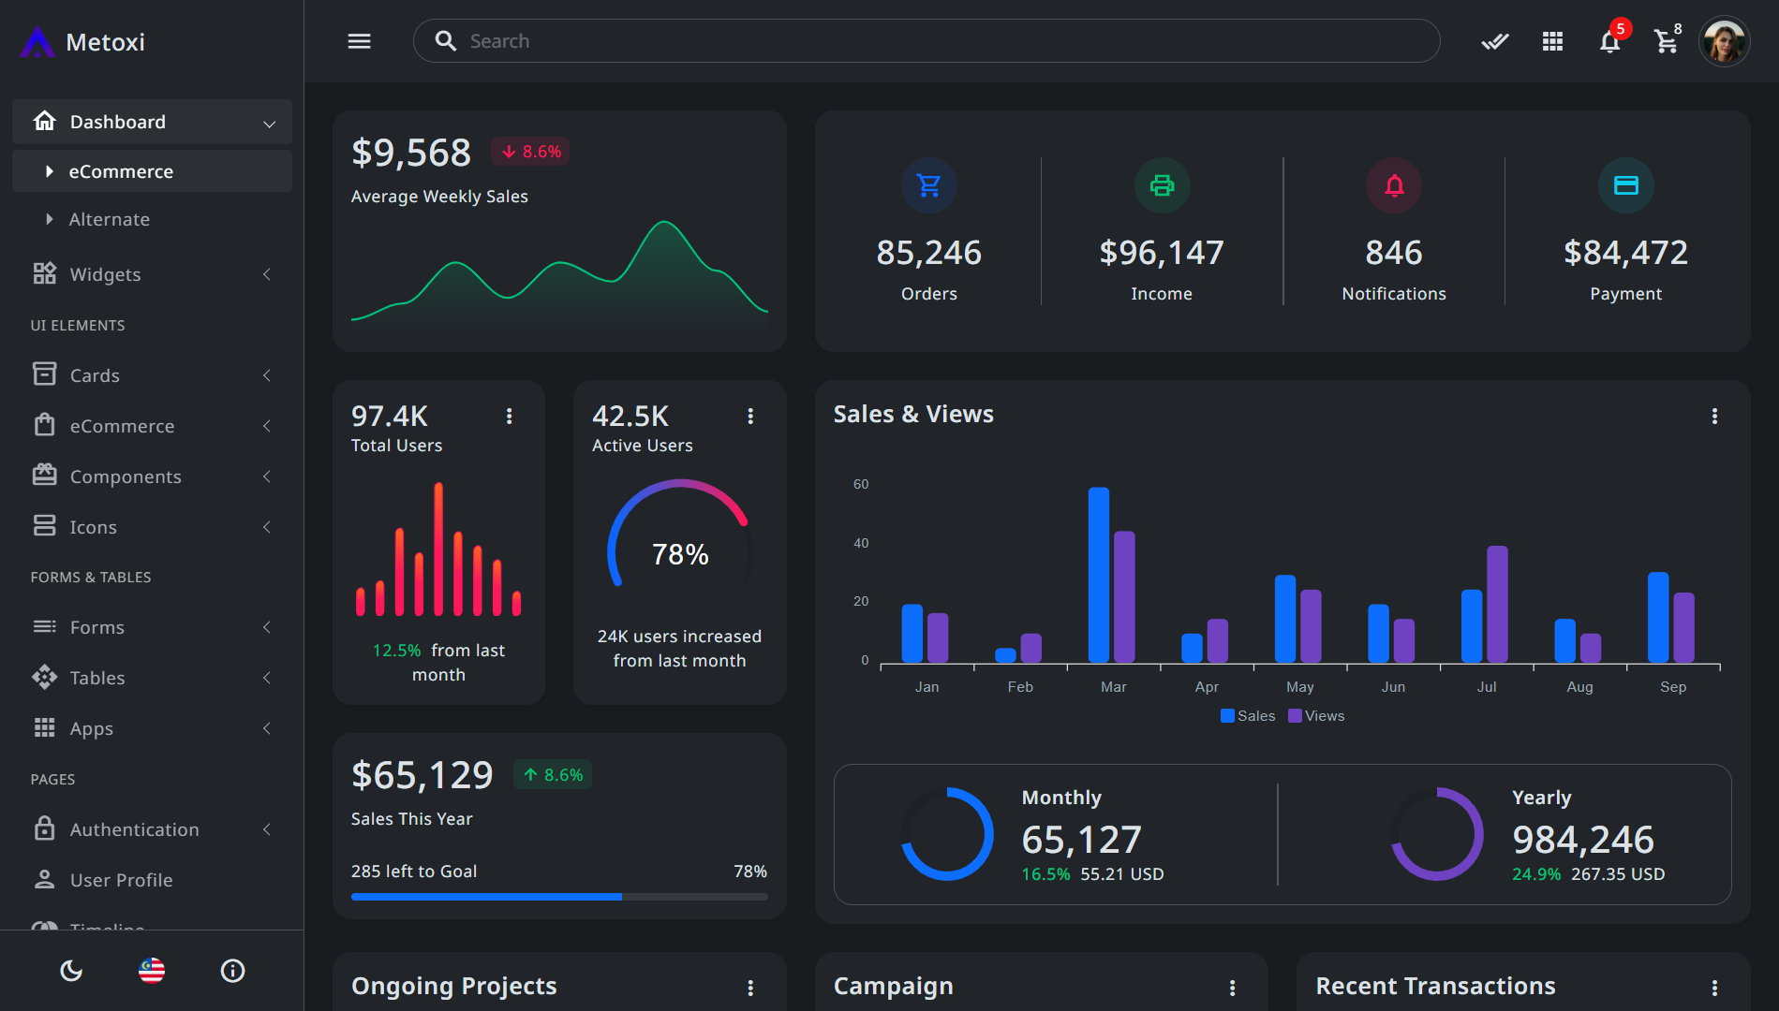Collapse the Dashboard menu chevron
The width and height of the screenshot is (1779, 1011).
click(270, 123)
